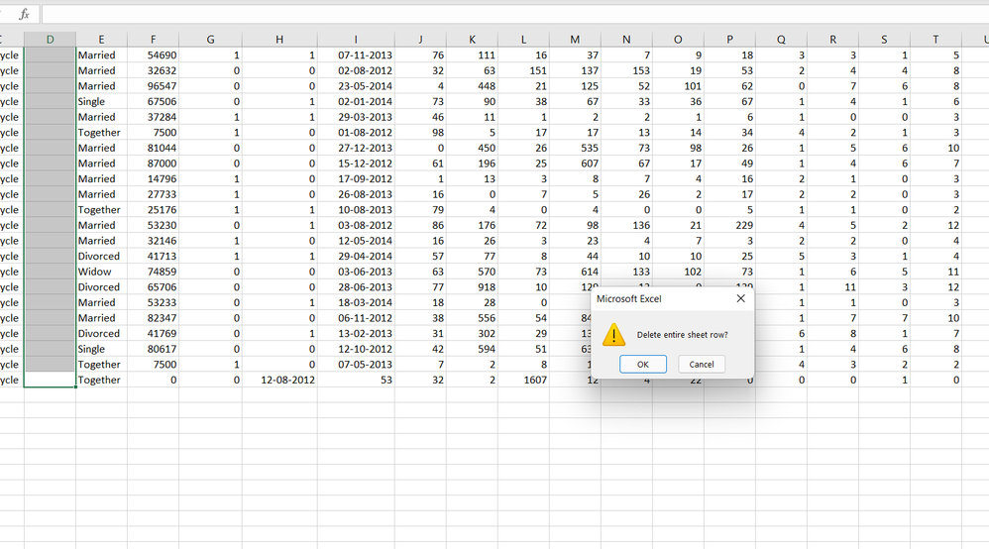The width and height of the screenshot is (989, 549).
Task: Select column O header
Action: tap(678, 39)
